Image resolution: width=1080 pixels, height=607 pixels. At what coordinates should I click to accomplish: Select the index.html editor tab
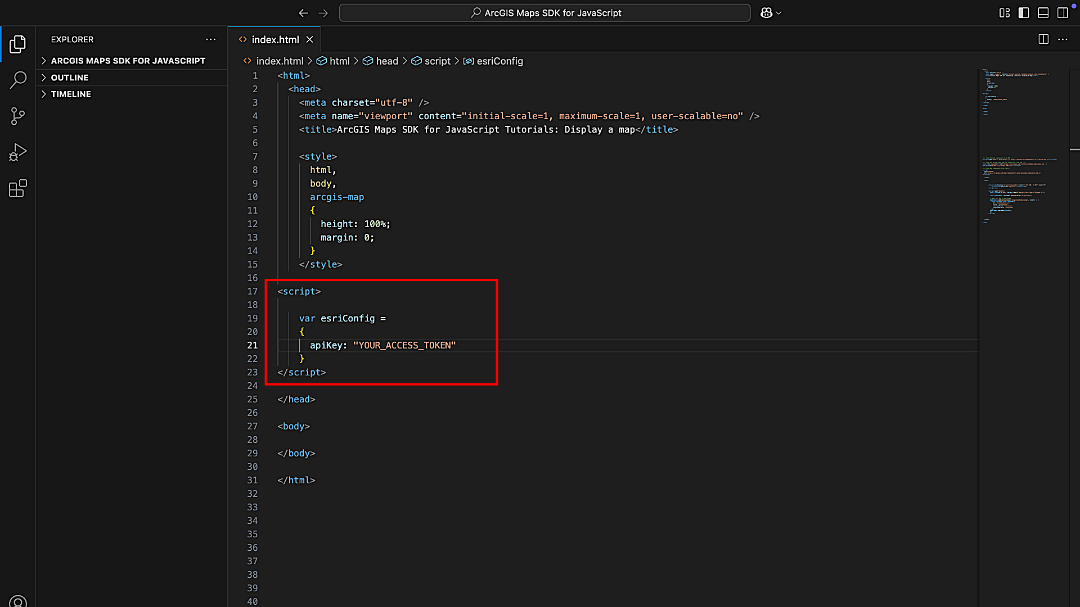[x=275, y=39]
